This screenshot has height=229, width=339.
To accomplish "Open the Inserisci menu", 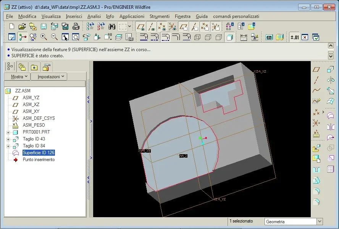I will click(74, 16).
